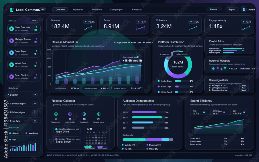Expand the Current Singles catalog entry
This screenshot has width=259, height=162.
click(x=24, y=103)
